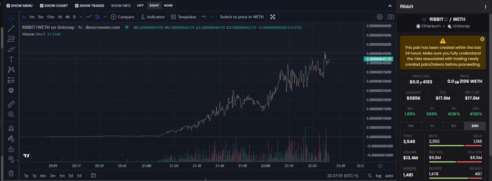Switch stats to the 1H tab
The height and width of the screenshot is (181, 492).
coord(432,126)
